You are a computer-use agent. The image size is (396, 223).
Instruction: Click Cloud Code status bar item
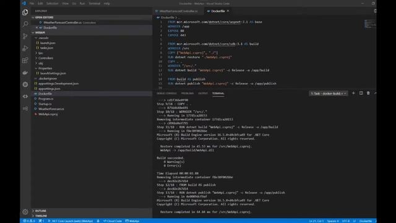click(x=113, y=221)
